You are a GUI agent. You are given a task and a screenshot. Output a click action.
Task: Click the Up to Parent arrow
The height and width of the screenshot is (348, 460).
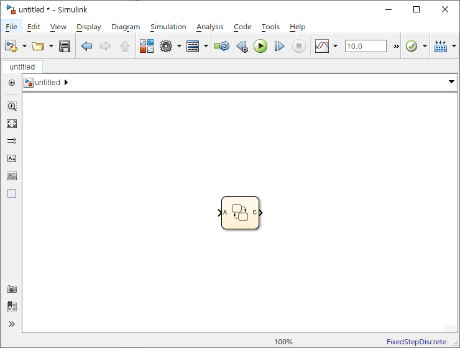click(x=125, y=46)
